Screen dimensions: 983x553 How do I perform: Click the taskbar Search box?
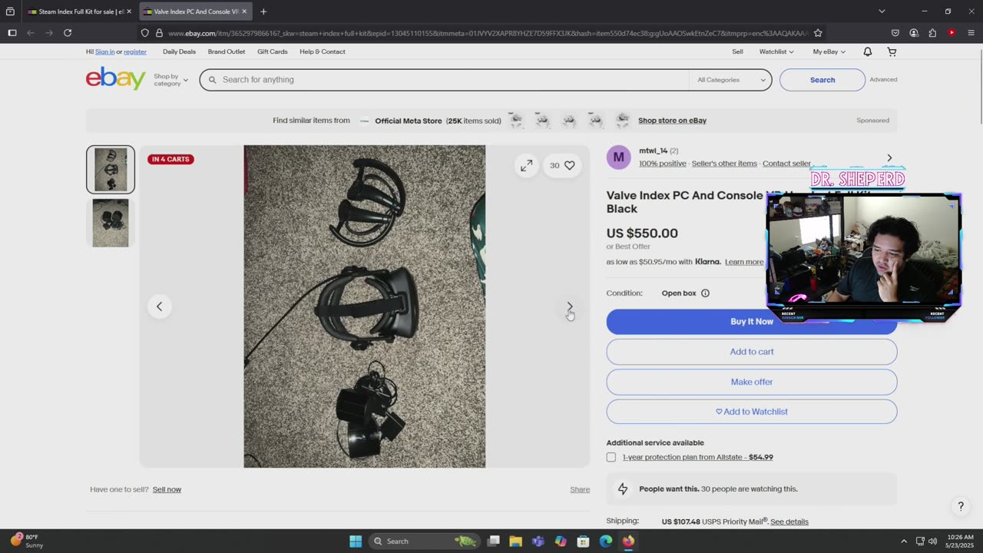424,541
